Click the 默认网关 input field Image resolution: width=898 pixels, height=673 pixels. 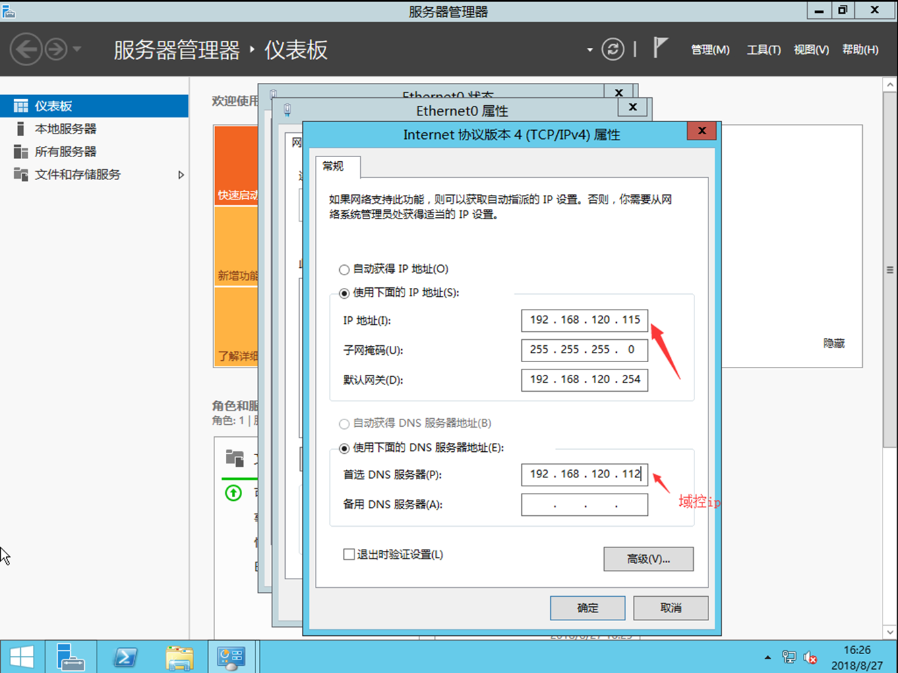585,380
